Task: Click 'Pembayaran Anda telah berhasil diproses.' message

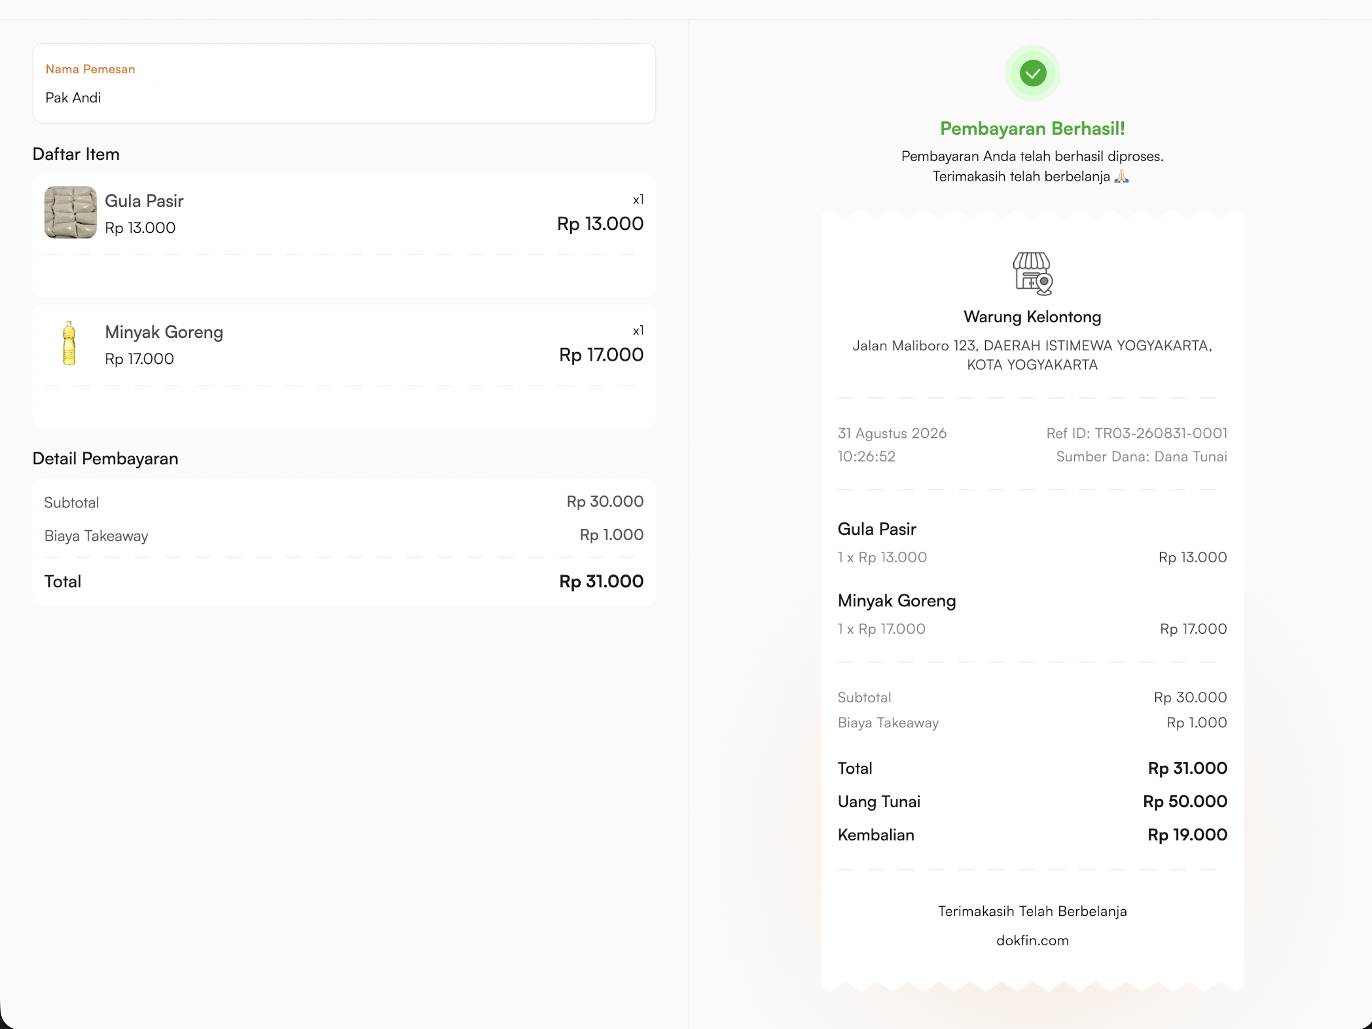Action: (1032, 156)
